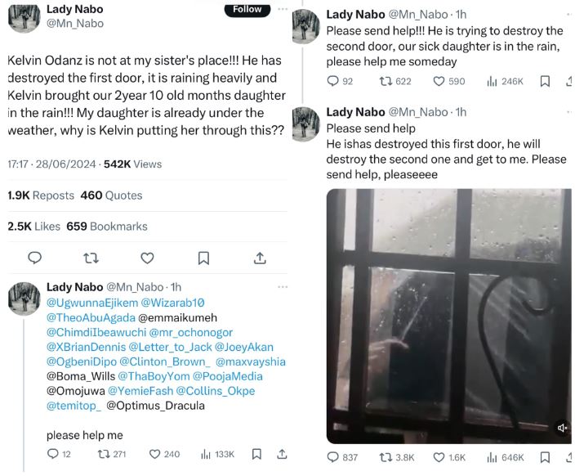Screen dimensions: 575x476
Task: Open the main tweet's three-dot menu
Action: pyautogui.click(x=283, y=10)
